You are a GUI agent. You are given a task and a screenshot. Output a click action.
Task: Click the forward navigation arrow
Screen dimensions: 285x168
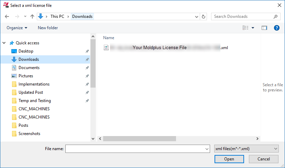pos(17,16)
